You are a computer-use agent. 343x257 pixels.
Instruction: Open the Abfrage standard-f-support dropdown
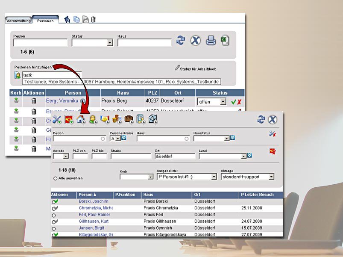pos(271,177)
